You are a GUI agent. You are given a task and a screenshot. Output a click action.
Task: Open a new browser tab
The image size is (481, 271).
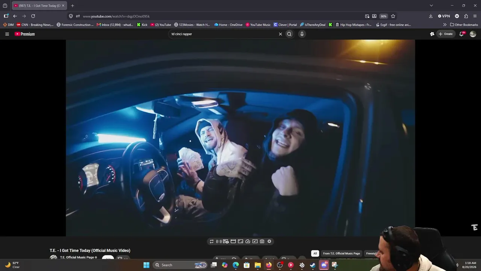[73, 6]
